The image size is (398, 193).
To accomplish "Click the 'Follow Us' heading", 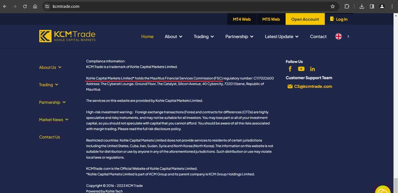I will [294, 62].
